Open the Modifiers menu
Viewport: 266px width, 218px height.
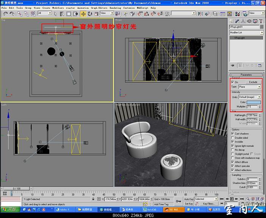pos(58,8)
